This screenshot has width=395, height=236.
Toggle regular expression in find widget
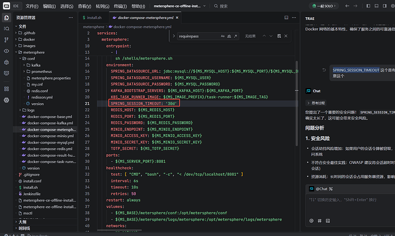[x=234, y=36]
